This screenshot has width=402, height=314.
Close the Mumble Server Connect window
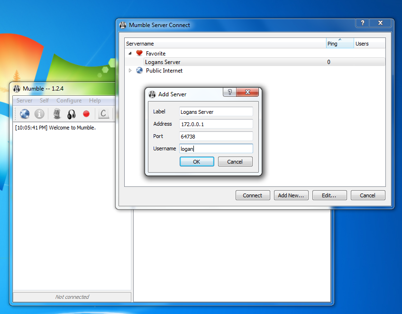coord(381,23)
